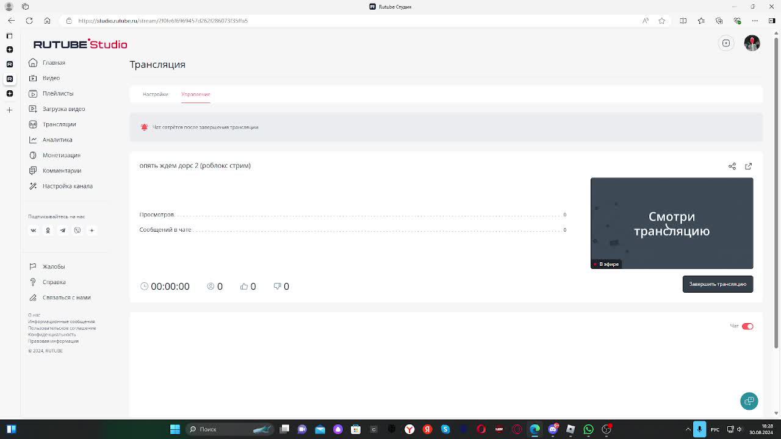Open stream in new window icon
The image size is (781, 439).
pyautogui.click(x=748, y=166)
